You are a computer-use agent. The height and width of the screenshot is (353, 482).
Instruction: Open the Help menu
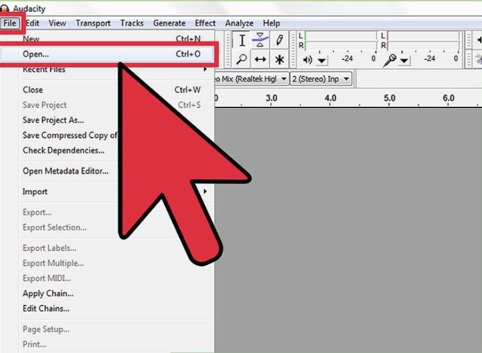[x=271, y=23]
